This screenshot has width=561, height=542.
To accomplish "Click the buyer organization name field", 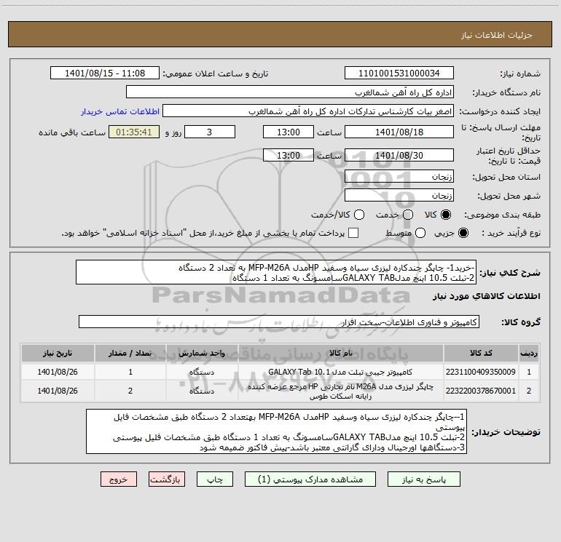I will pyautogui.click(x=290, y=92).
